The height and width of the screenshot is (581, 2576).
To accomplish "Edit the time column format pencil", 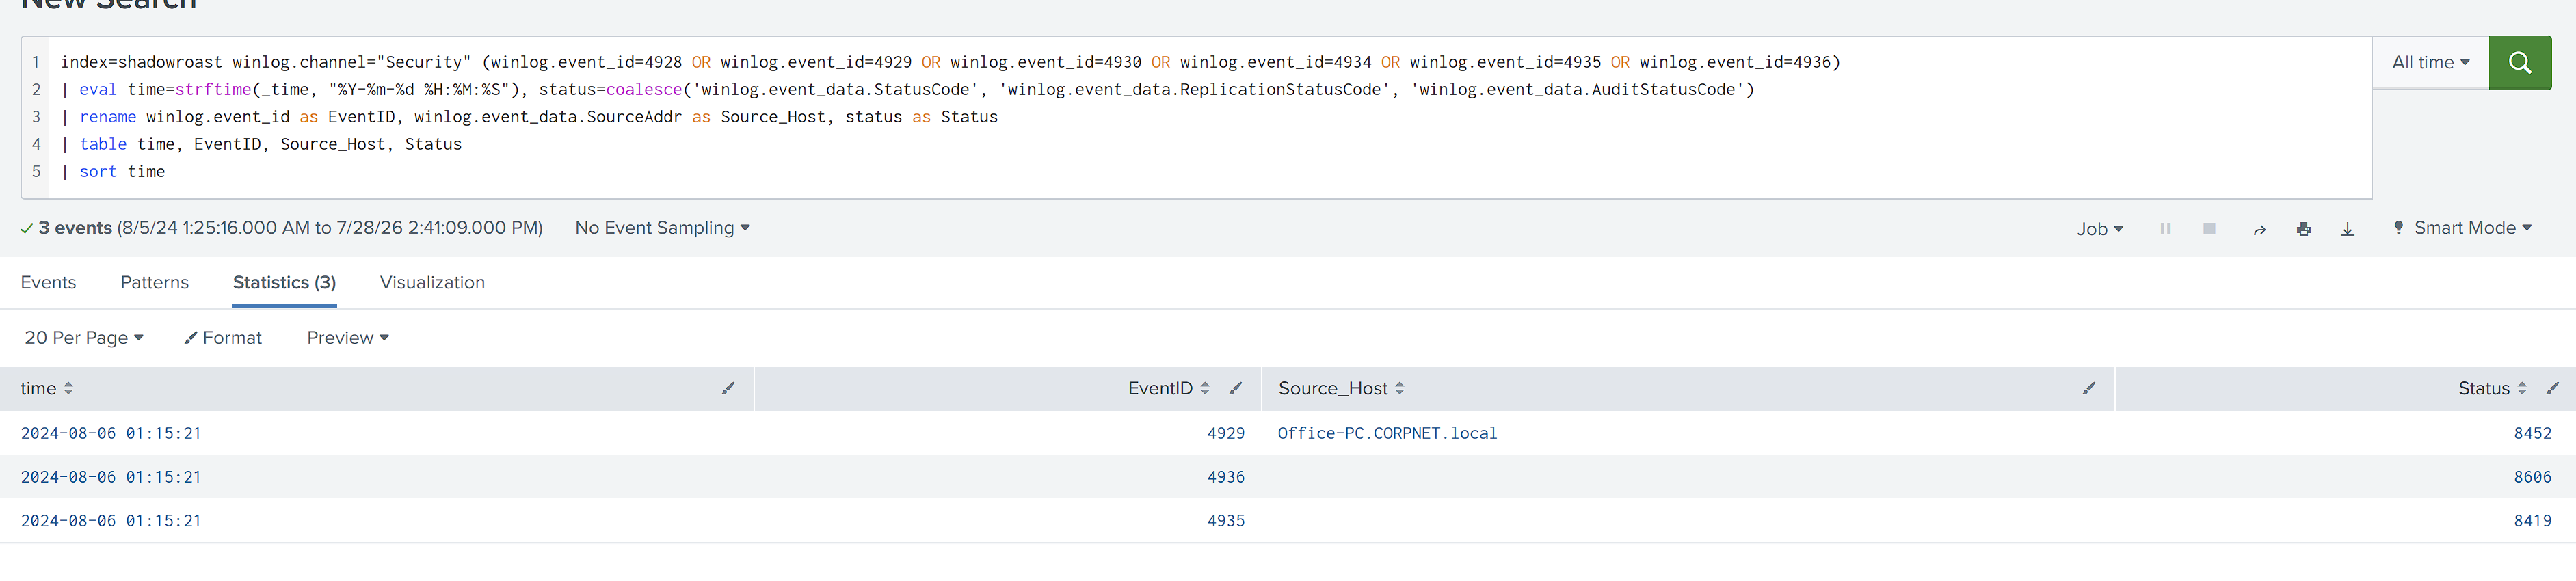I will point(728,388).
